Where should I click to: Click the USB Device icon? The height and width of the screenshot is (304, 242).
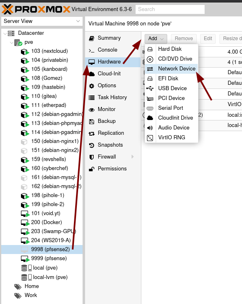[x=150, y=88]
